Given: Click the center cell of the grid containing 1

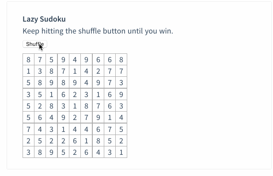Looking at the screenshot, I should click(x=75, y=106).
